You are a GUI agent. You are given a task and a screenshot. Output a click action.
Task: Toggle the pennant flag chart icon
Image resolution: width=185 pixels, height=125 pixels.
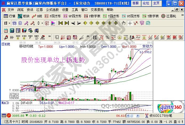[53, 23]
